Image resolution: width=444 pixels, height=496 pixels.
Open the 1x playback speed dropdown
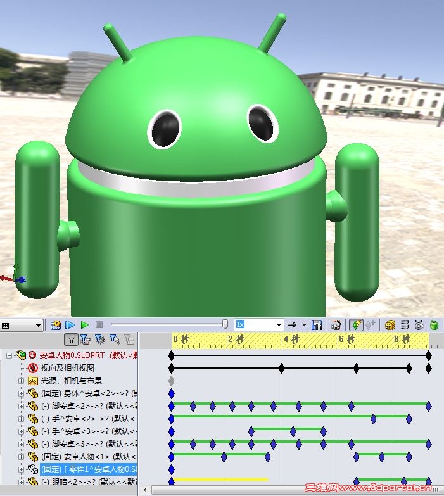279,325
